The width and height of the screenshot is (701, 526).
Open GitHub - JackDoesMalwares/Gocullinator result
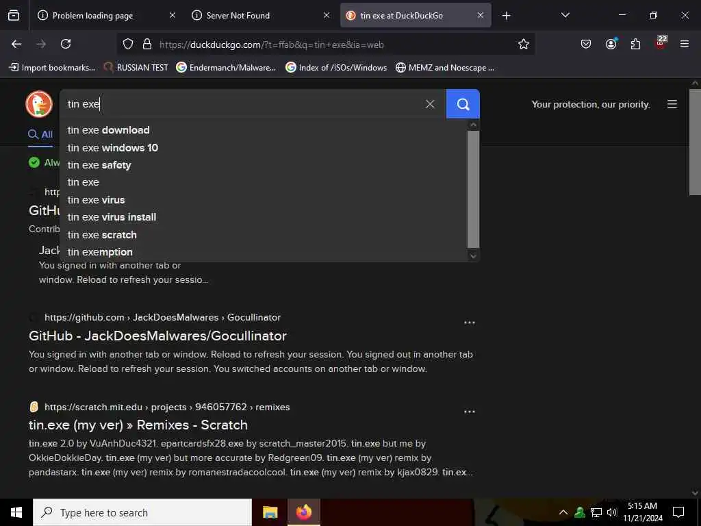click(158, 336)
